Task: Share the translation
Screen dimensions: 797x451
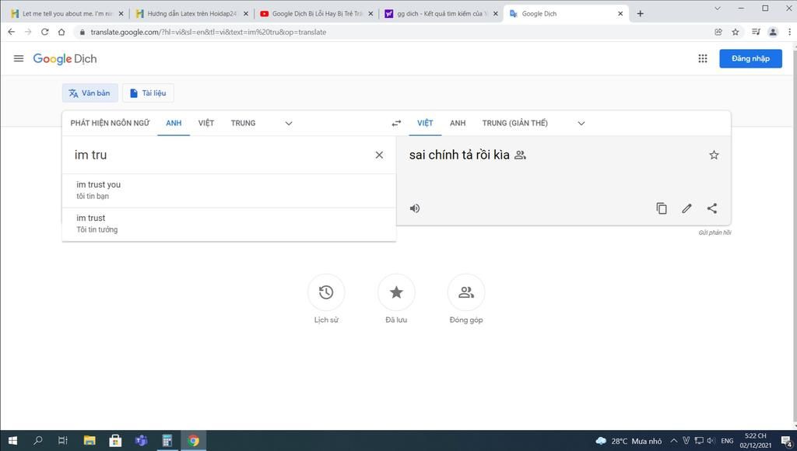Action: click(x=712, y=208)
